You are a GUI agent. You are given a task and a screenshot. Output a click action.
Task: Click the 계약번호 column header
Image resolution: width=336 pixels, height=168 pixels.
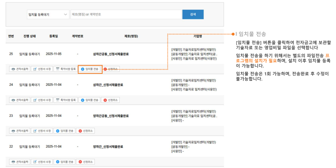click(x=77, y=36)
